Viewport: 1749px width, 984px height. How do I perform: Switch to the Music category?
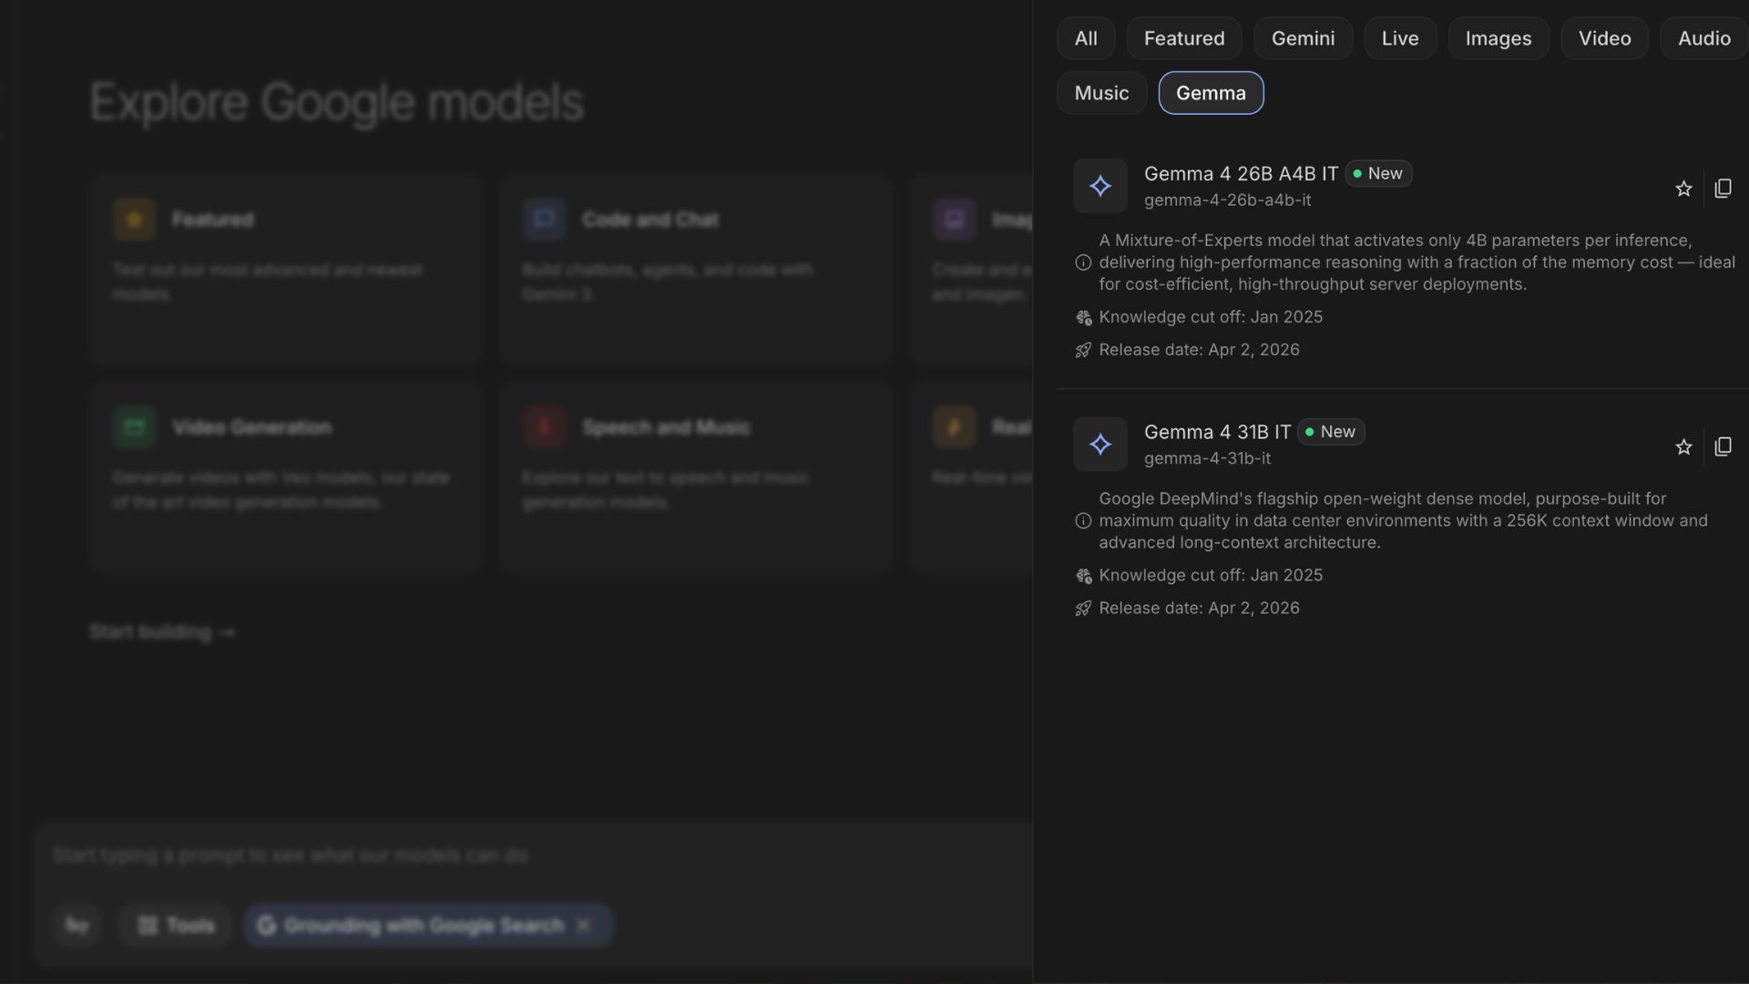point(1100,93)
